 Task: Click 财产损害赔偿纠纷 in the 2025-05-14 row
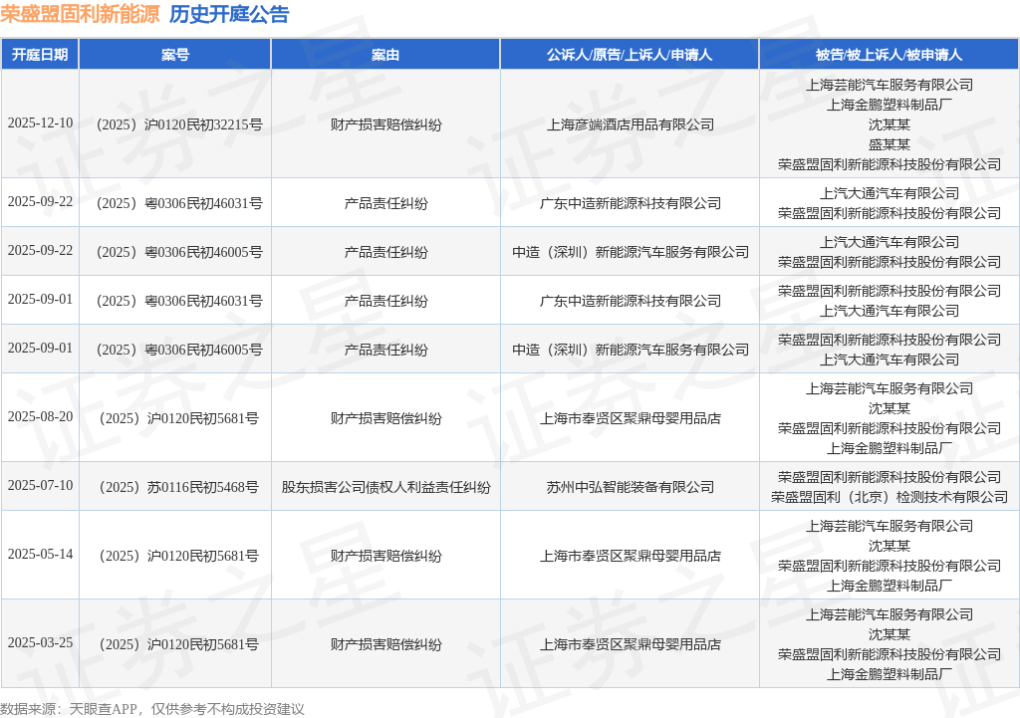[385, 556]
